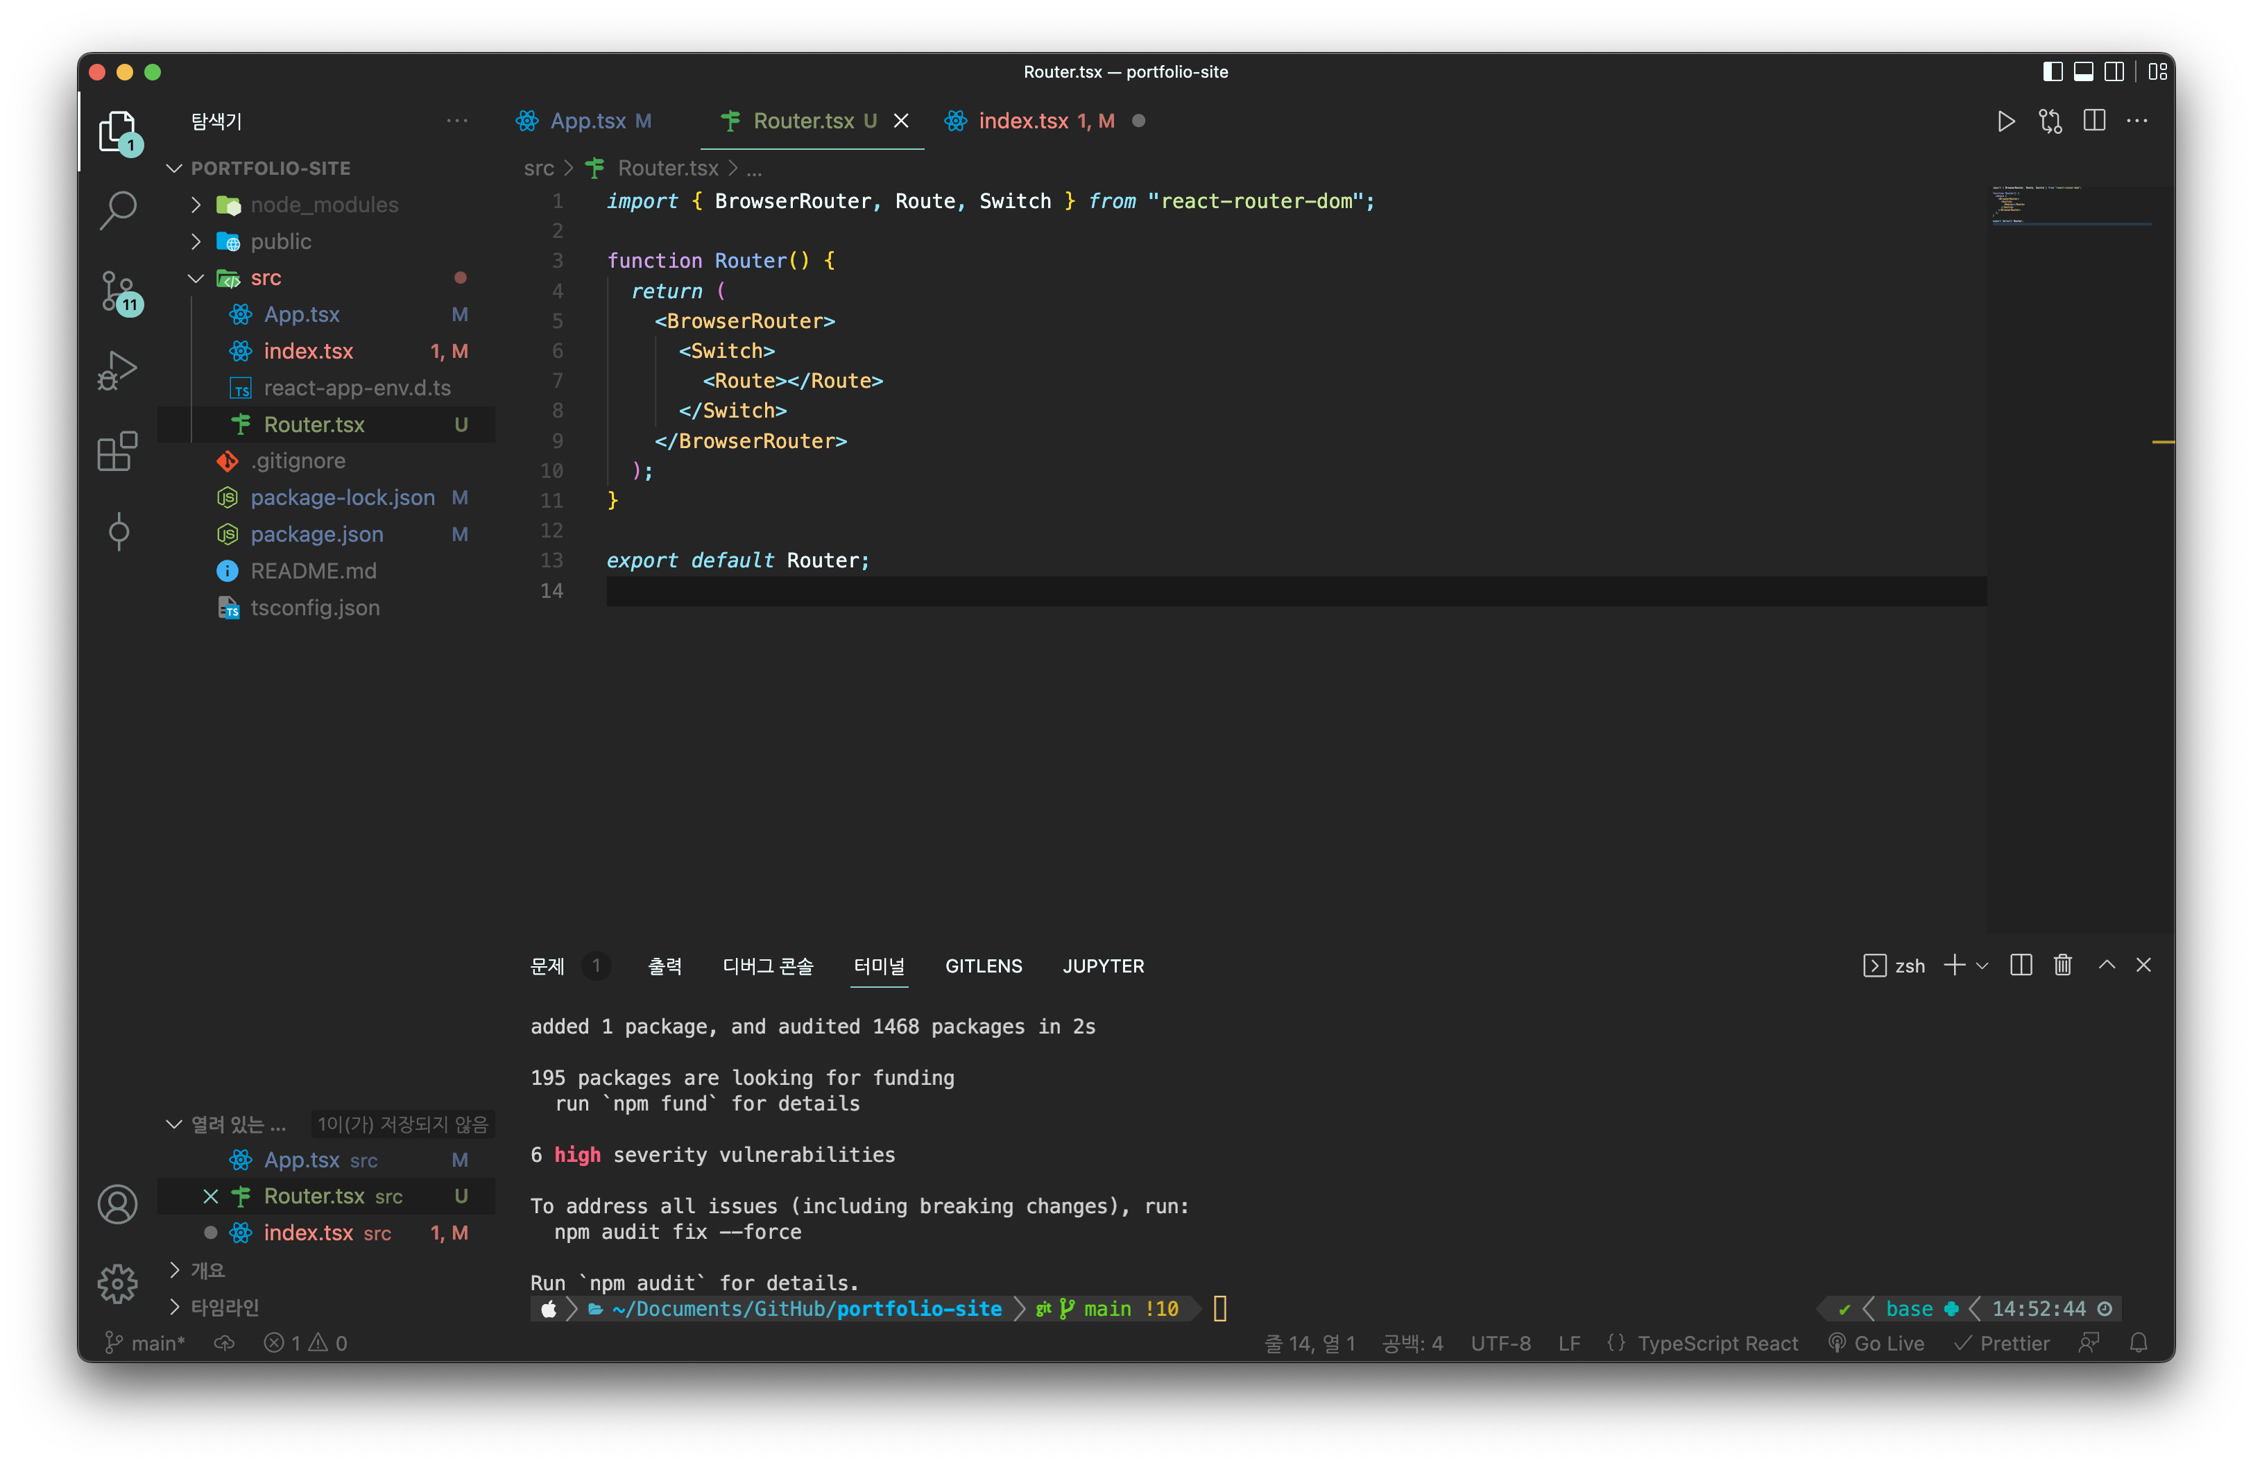Click the Go Live status bar button
This screenshot has width=2253, height=1465.
click(1876, 1343)
